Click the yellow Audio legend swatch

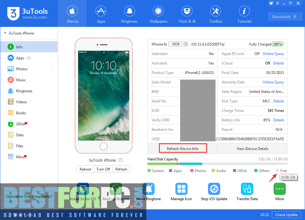click(x=213, y=171)
